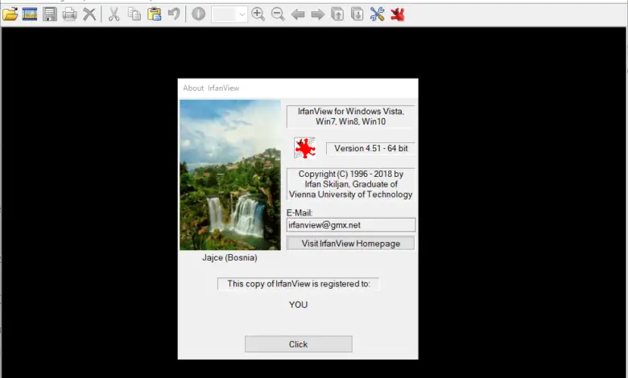Visit IrfanView Homepage button

tap(350, 243)
